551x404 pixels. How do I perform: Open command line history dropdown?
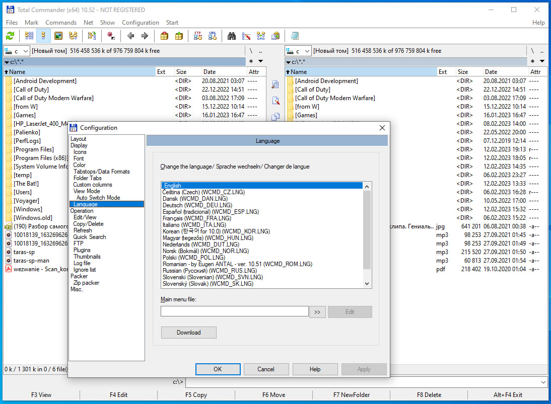pyautogui.click(x=543, y=382)
